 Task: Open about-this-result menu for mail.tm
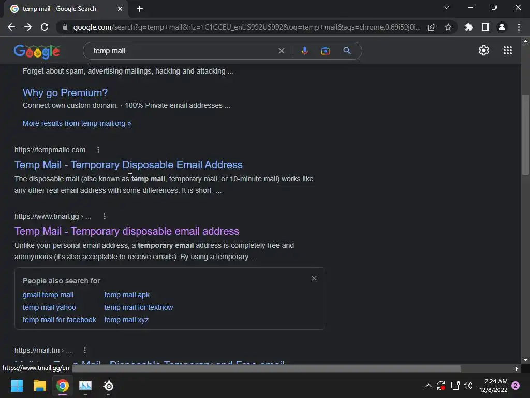click(85, 350)
